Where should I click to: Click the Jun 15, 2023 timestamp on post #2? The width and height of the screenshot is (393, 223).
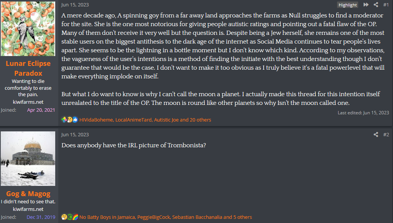75,134
